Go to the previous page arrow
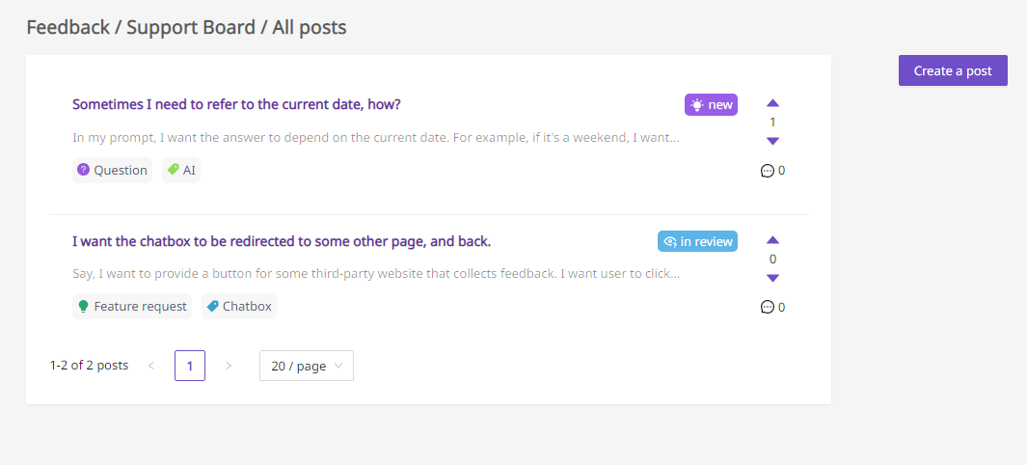1027x465 pixels. tap(151, 366)
